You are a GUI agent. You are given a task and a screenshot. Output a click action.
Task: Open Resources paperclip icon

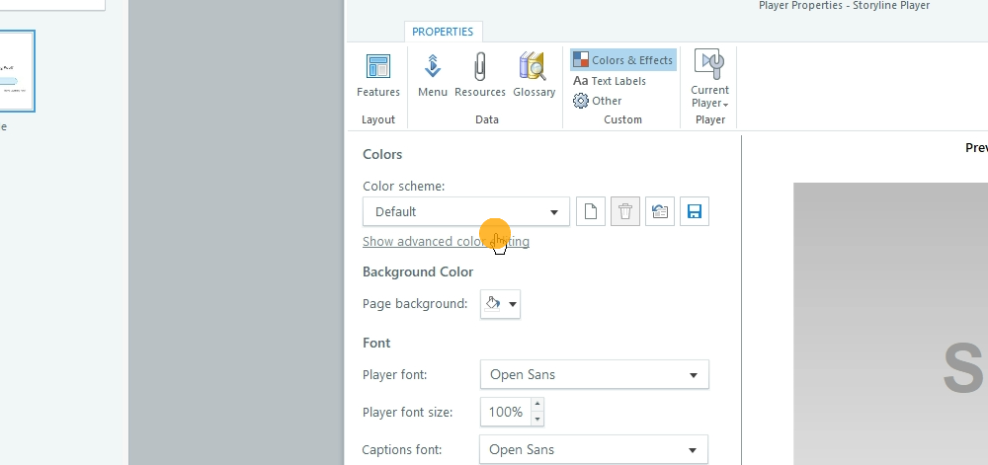click(x=480, y=75)
